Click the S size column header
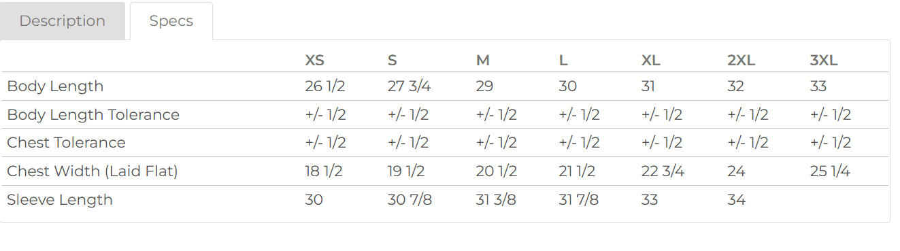The width and height of the screenshot is (900, 251). (392, 60)
